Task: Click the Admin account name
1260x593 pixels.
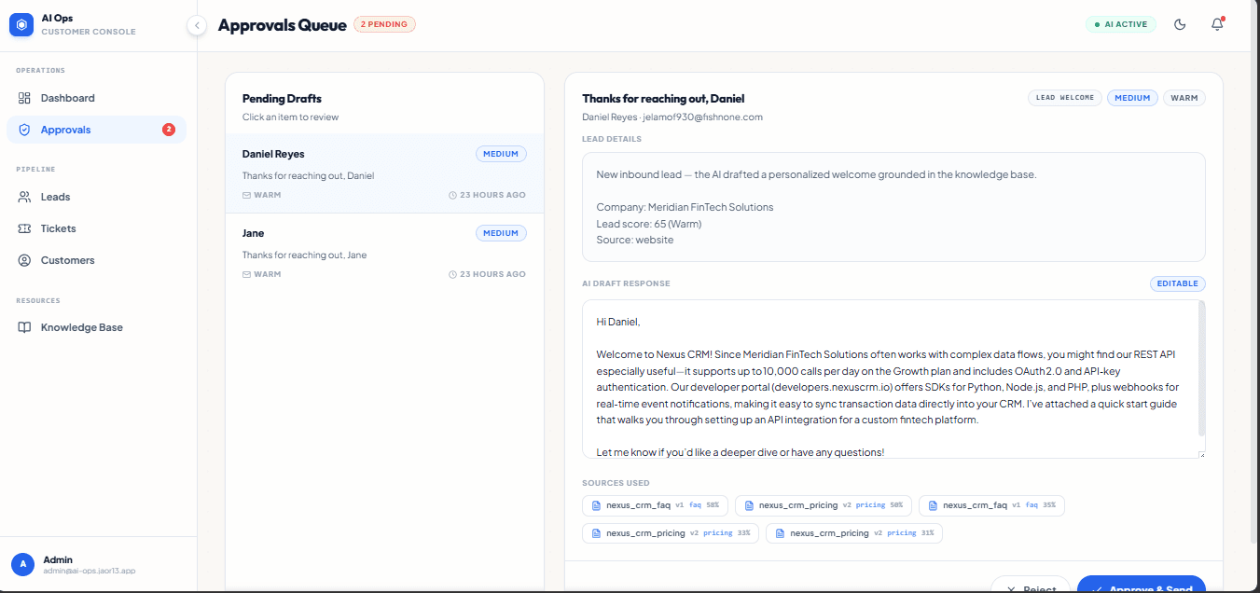Action: pyautogui.click(x=58, y=559)
